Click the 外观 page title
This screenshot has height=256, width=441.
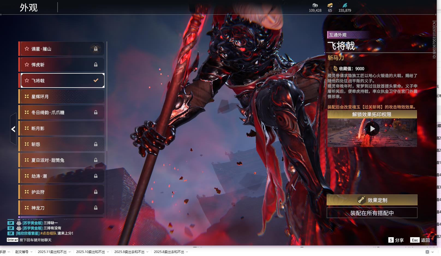pyautogui.click(x=29, y=8)
